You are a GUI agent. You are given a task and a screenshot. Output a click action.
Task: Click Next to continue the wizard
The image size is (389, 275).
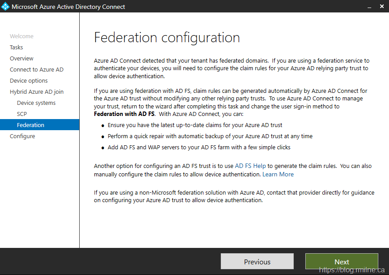pyautogui.click(x=341, y=262)
